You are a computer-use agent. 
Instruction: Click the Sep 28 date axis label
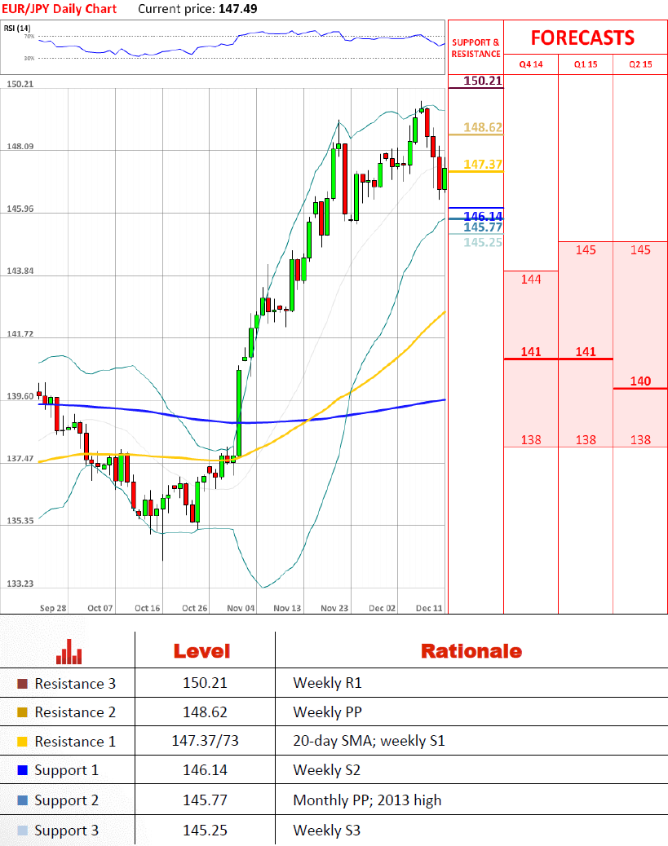(x=53, y=608)
